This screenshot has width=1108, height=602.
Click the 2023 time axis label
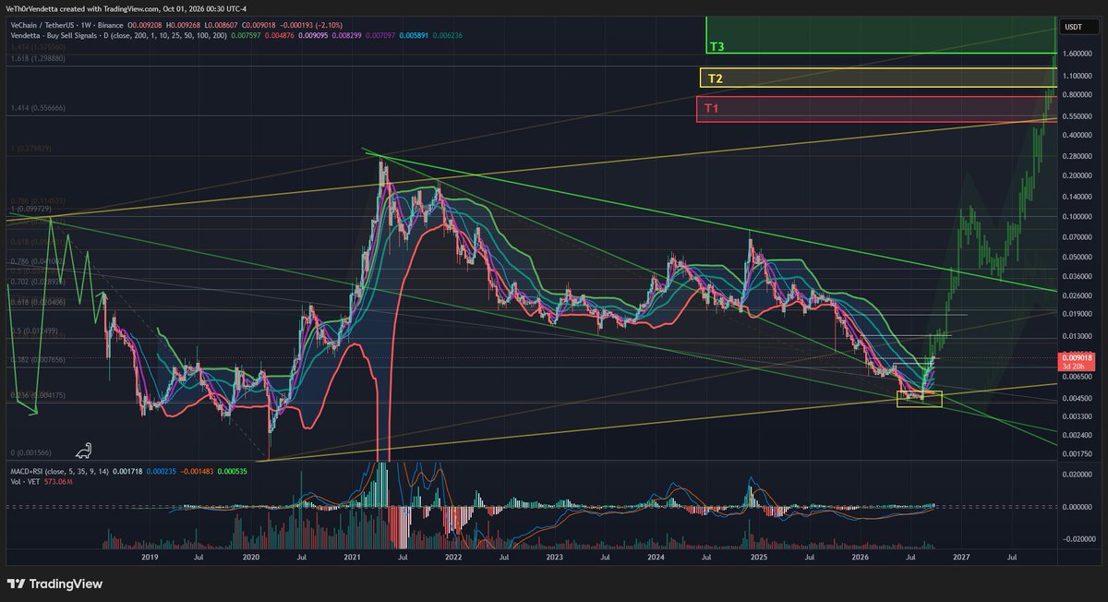click(554, 557)
